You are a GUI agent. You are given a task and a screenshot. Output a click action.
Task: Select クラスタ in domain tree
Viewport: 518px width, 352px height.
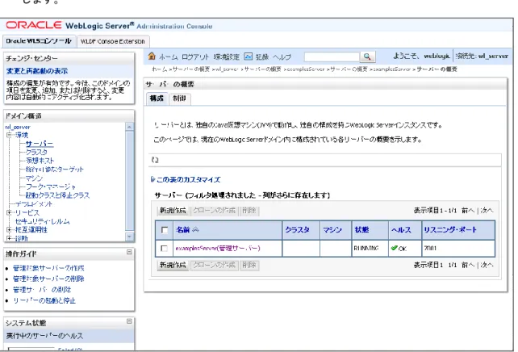[36, 152]
